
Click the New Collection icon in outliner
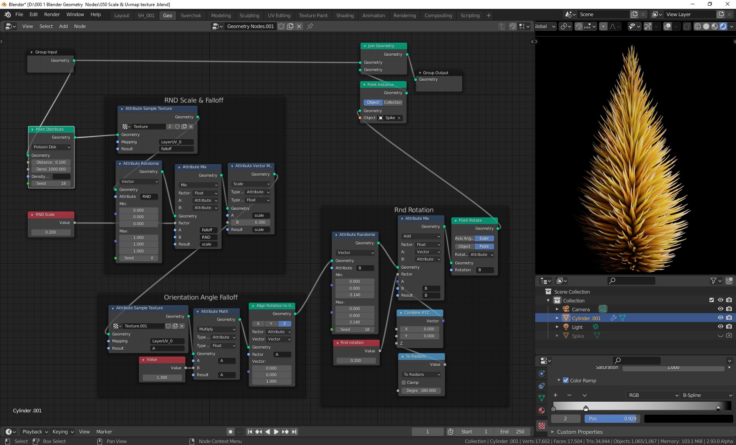point(729,281)
